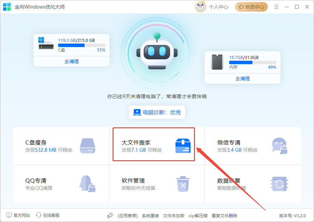Screen dimensions: 314x222
Task: Click the C盘 usage progress bar
Action: coord(82,45)
